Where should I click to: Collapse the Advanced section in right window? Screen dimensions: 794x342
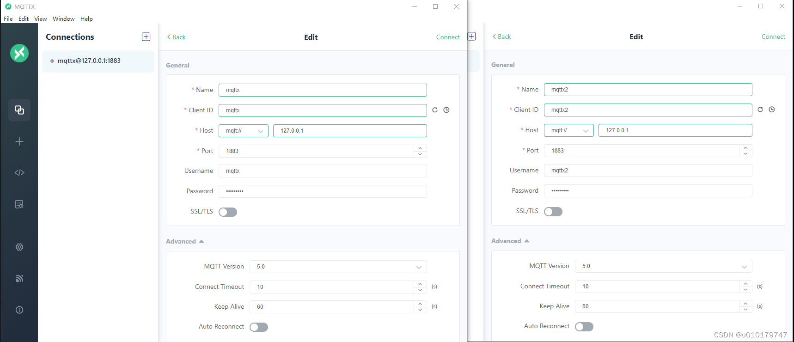click(511, 241)
